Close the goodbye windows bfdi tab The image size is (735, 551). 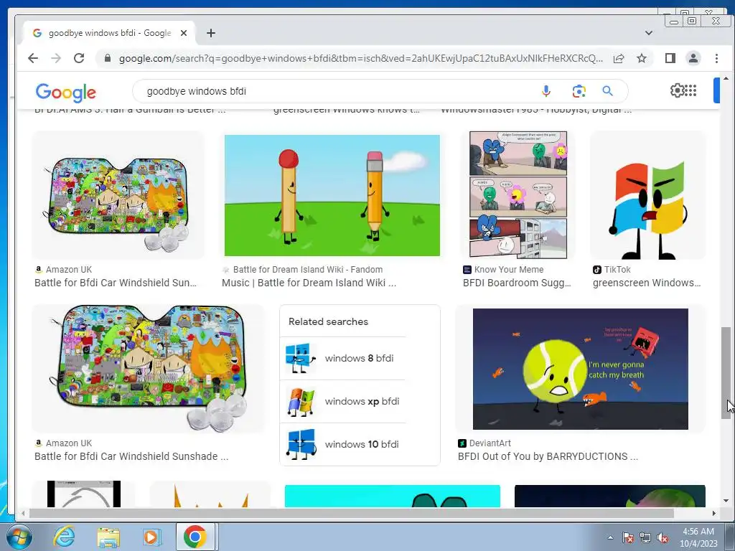[x=184, y=33]
